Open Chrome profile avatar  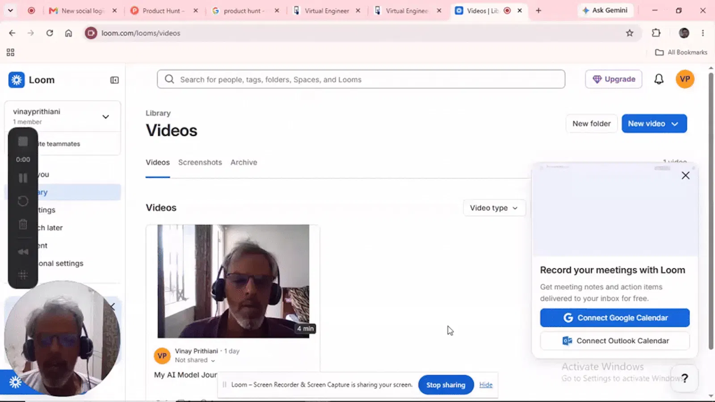pyautogui.click(x=684, y=33)
